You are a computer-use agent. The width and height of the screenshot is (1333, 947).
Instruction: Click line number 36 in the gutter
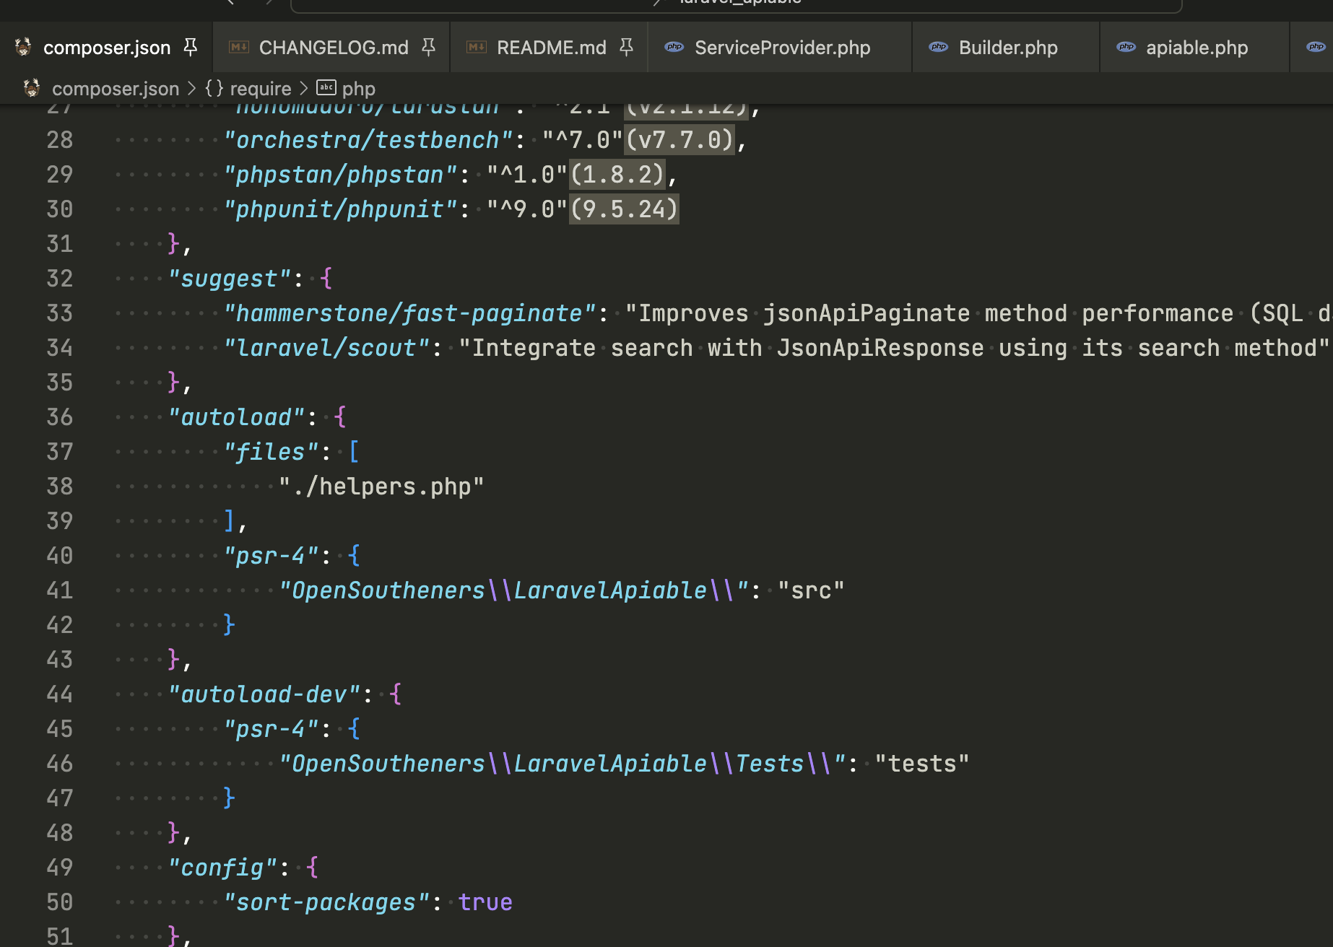pos(59,417)
